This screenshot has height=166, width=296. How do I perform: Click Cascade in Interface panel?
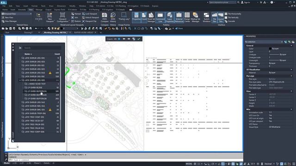[230, 21]
